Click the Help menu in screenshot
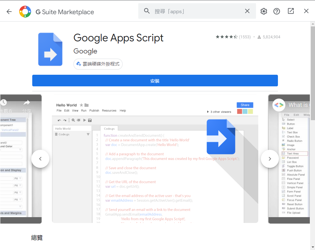 click(x=123, y=111)
